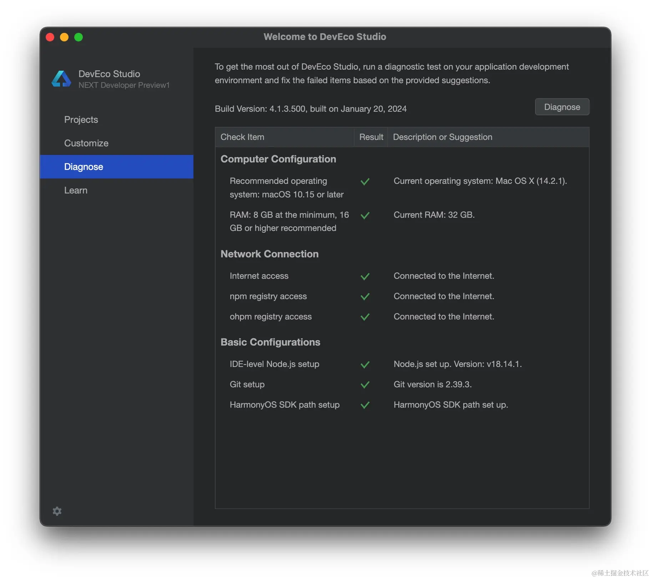Screen dimensions: 651x579
Task: Click Connected to the Internet for Internet access
Action: pyautogui.click(x=444, y=276)
